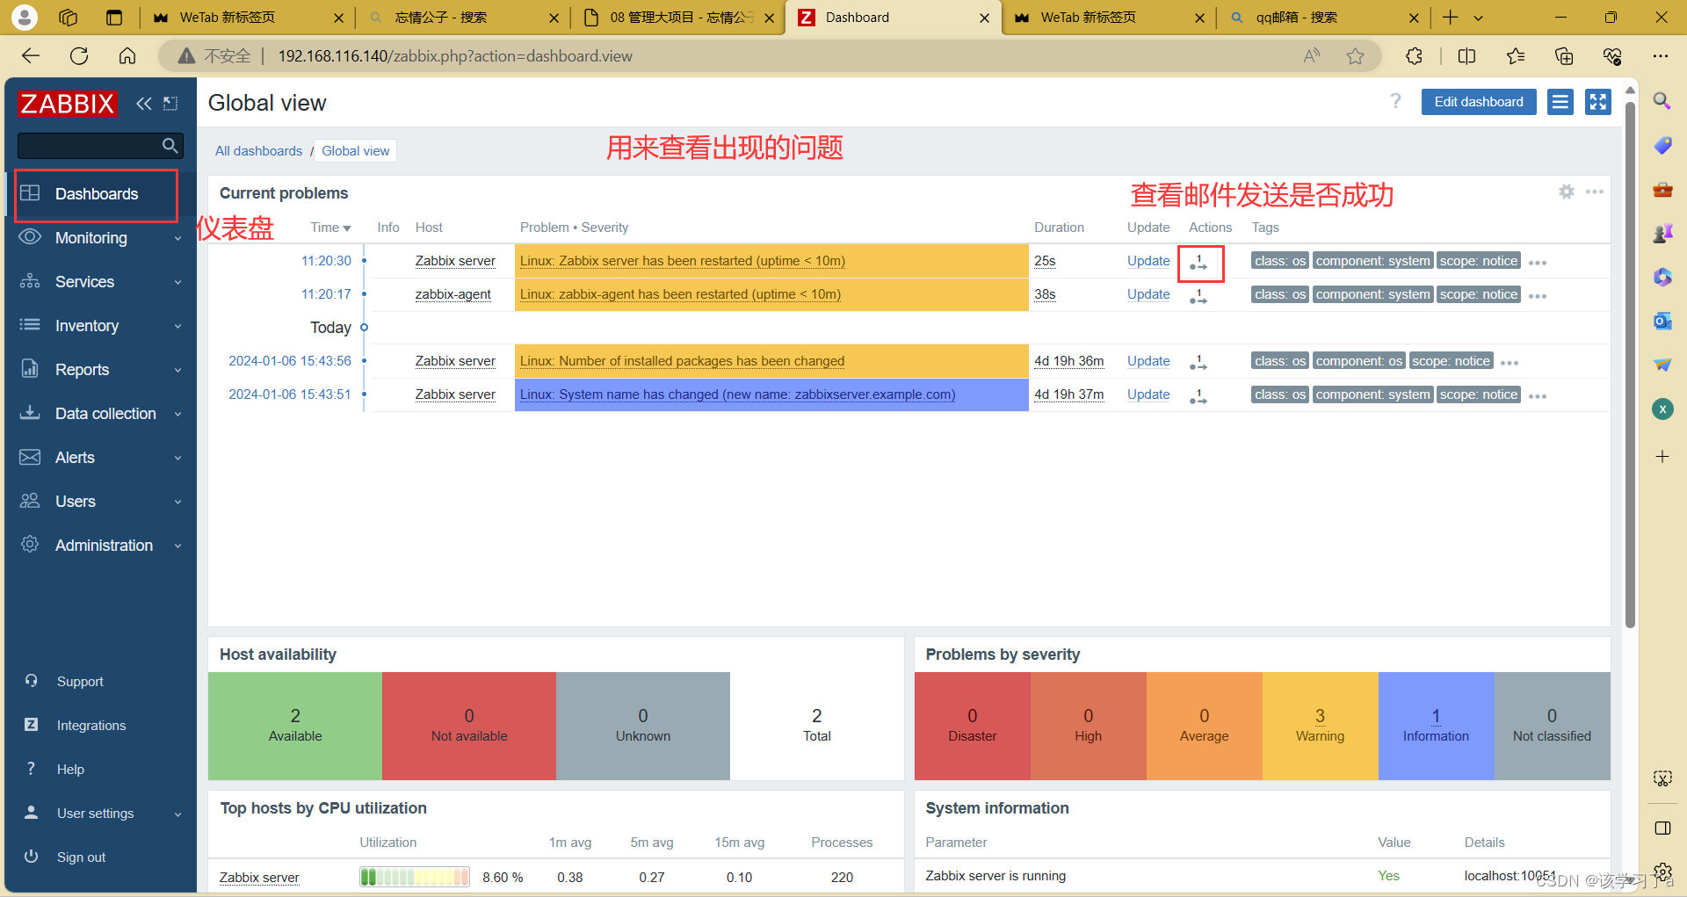Click the Available hosts green tile
This screenshot has width=1687, height=897.
295,726
